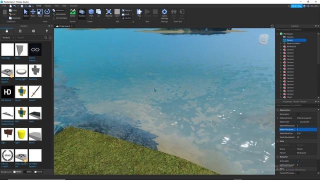Collapse the Behavior properties section
This screenshot has height=180, width=320.
(x=277, y=156)
